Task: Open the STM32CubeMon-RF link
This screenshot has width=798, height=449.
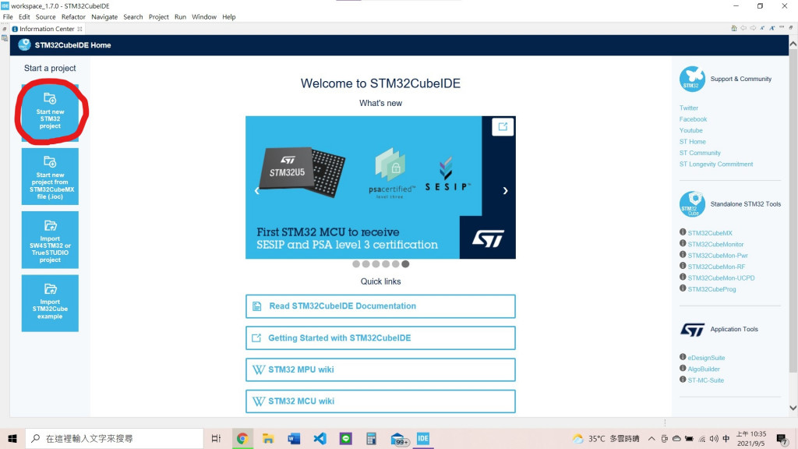Action: 716,267
